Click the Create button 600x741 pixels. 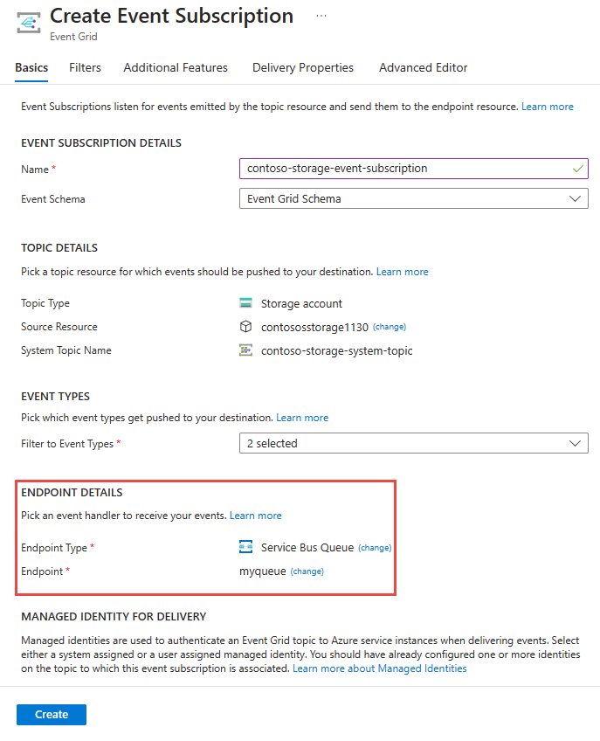coord(51,714)
